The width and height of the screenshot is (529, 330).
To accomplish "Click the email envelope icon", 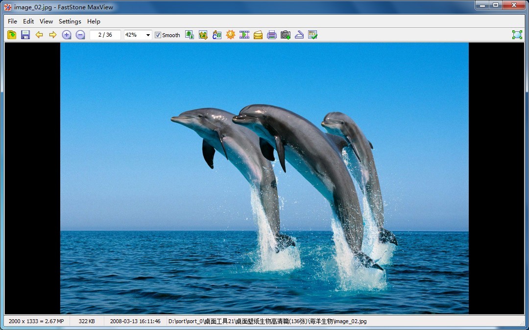I will (258, 35).
